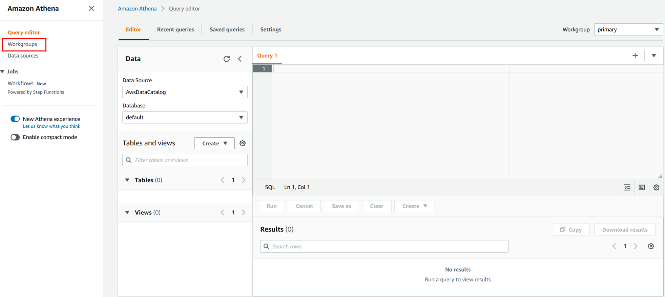665x297 pixels.
Task: Collapse the Data panel with the chevron
Action: coord(240,59)
